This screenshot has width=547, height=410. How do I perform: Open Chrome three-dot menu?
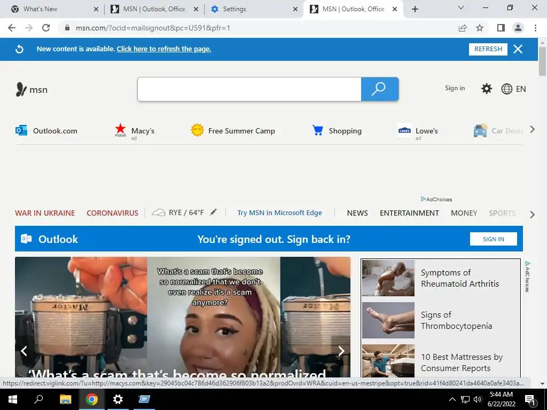point(535,28)
